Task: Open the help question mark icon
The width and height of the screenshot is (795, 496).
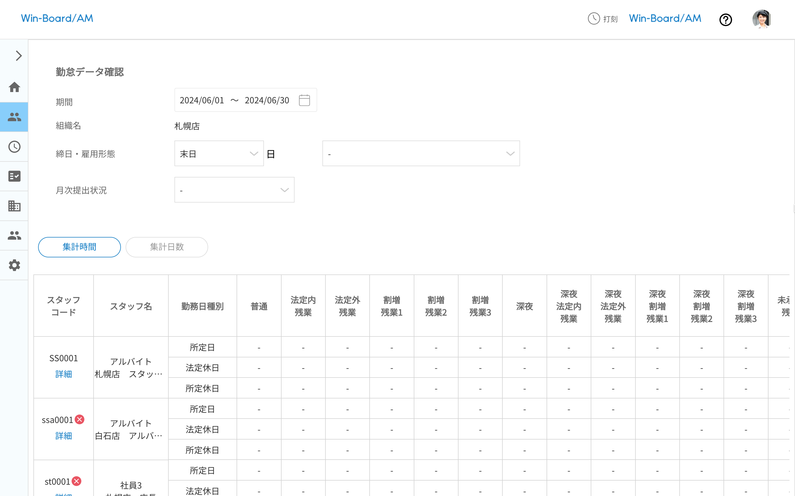Action: [725, 20]
